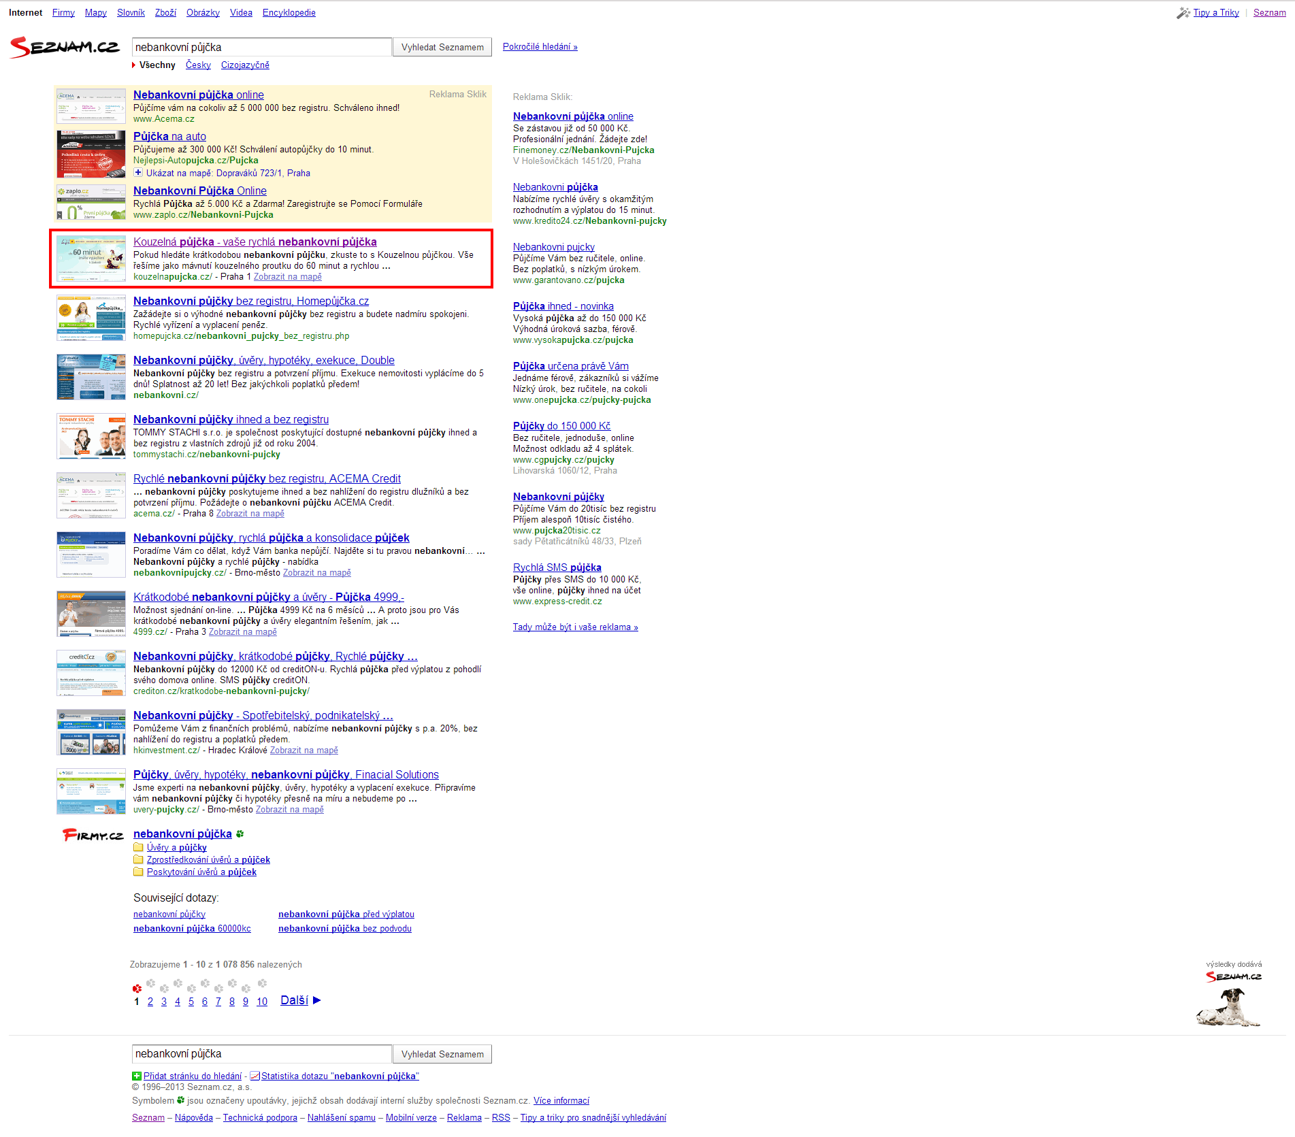Open Rychlá SMS půjčka sidebar ad
Screen dimensions: 1295x1137
pos(557,567)
